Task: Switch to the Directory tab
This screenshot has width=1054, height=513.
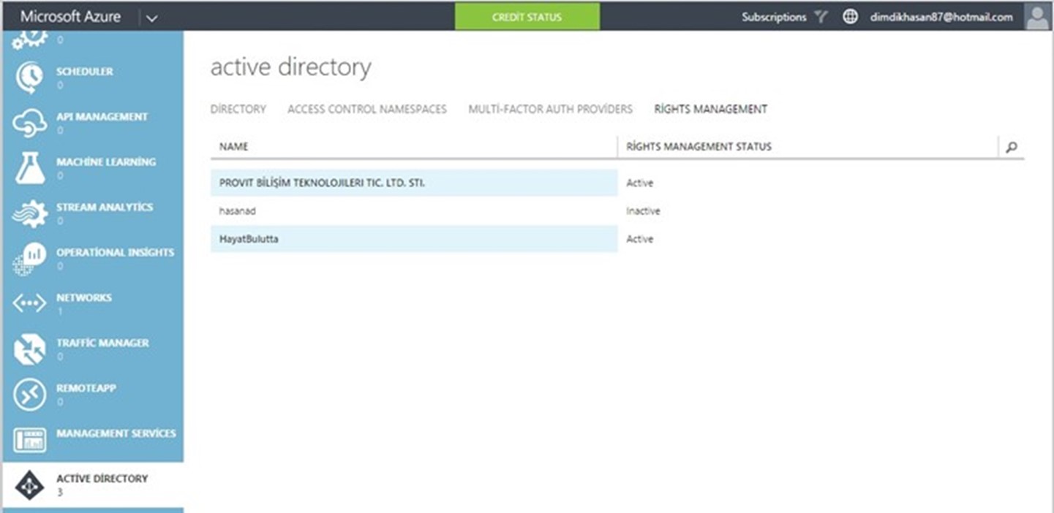Action: coord(238,109)
